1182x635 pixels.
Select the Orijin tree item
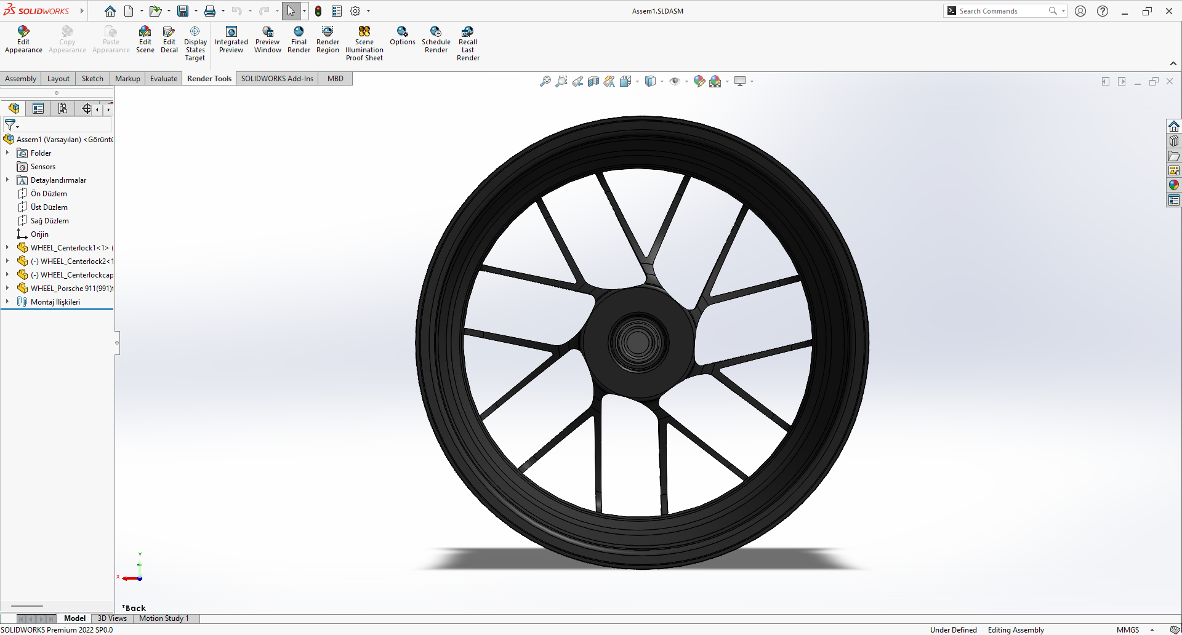39,234
